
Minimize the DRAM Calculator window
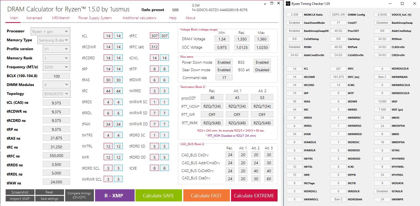[265, 3]
